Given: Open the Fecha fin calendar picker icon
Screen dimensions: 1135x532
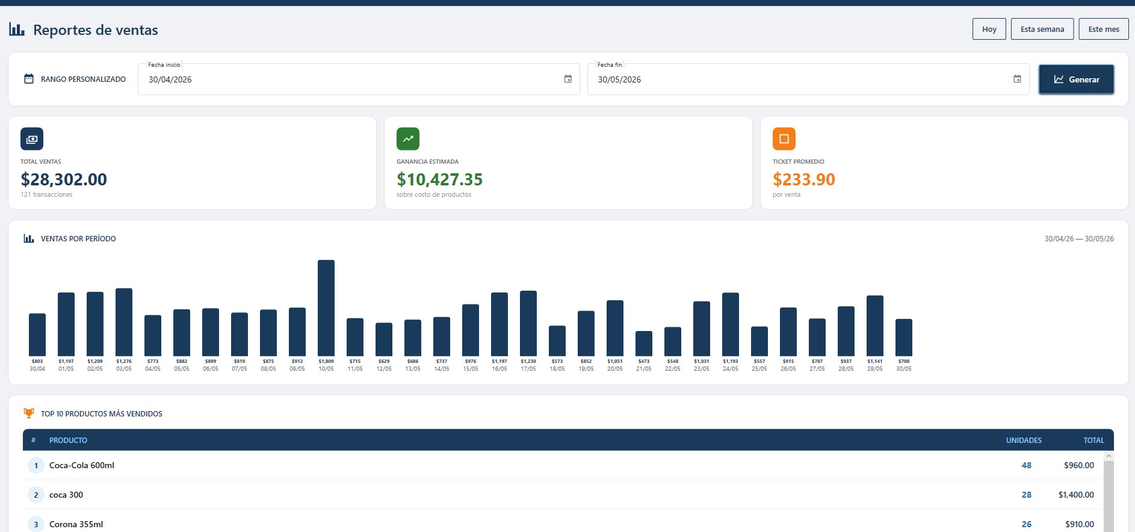Looking at the screenshot, I should 1017,79.
